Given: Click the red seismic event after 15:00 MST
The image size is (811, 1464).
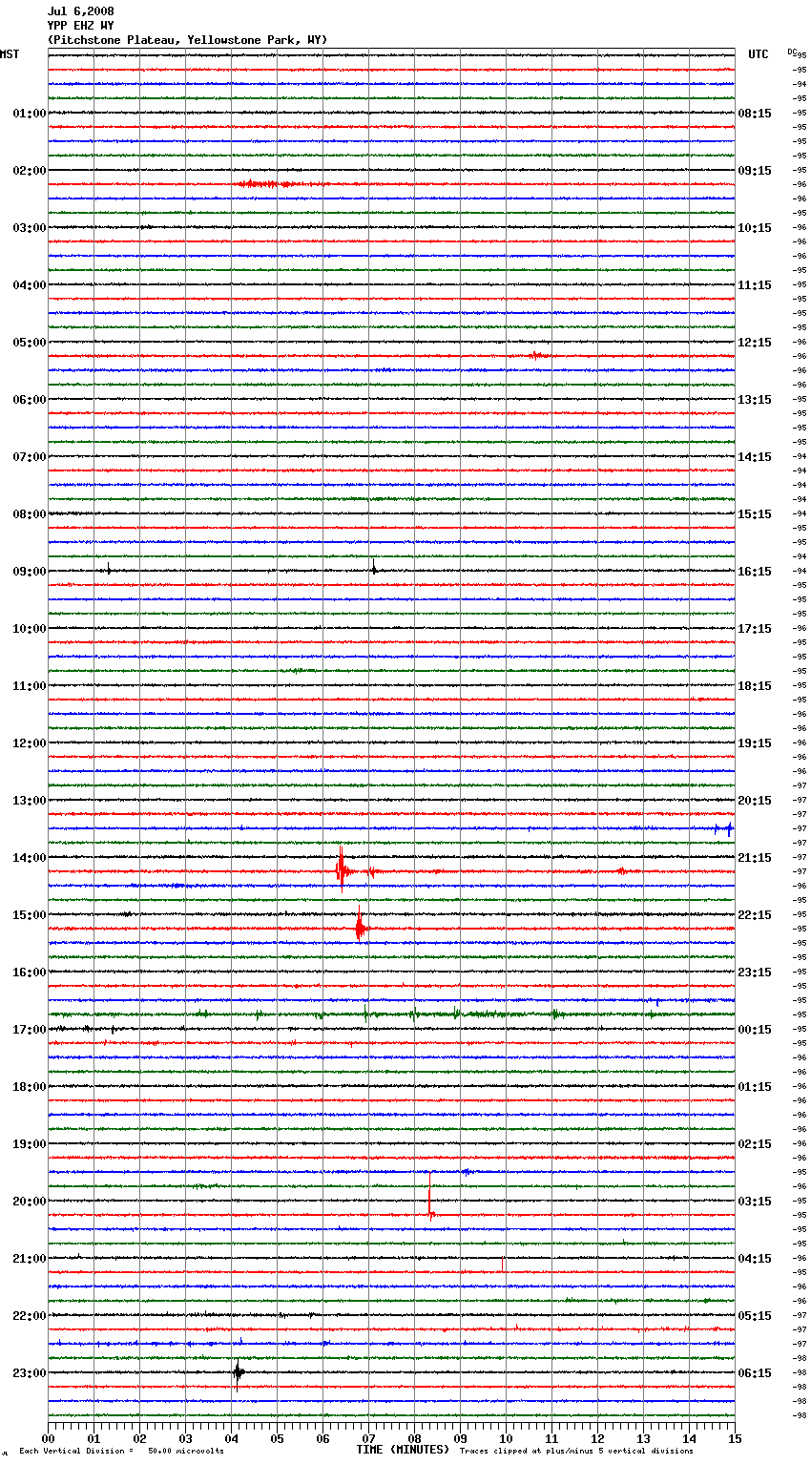Looking at the screenshot, I should [360, 925].
